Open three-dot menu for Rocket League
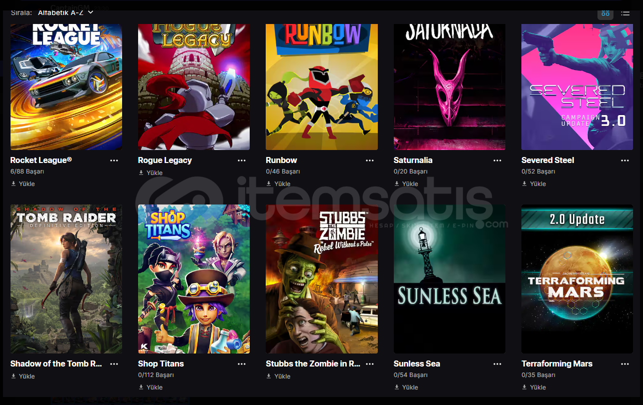 pos(114,160)
